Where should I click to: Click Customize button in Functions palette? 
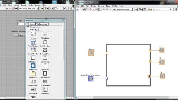42,24
